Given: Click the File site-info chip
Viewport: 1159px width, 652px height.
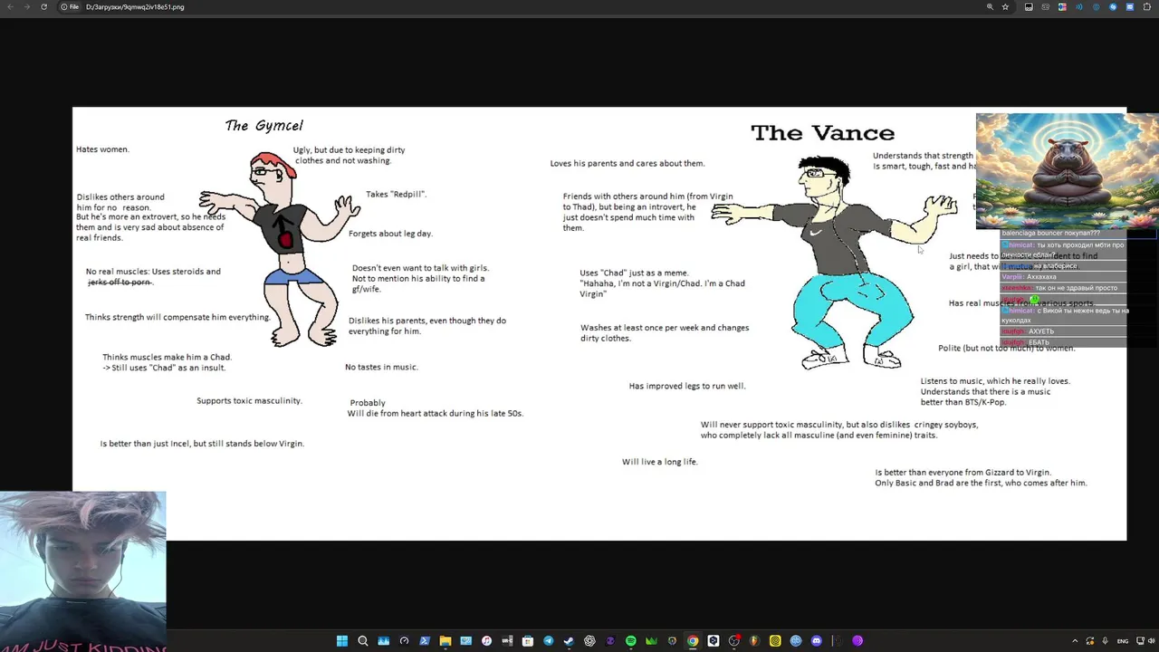Looking at the screenshot, I should point(70,6).
